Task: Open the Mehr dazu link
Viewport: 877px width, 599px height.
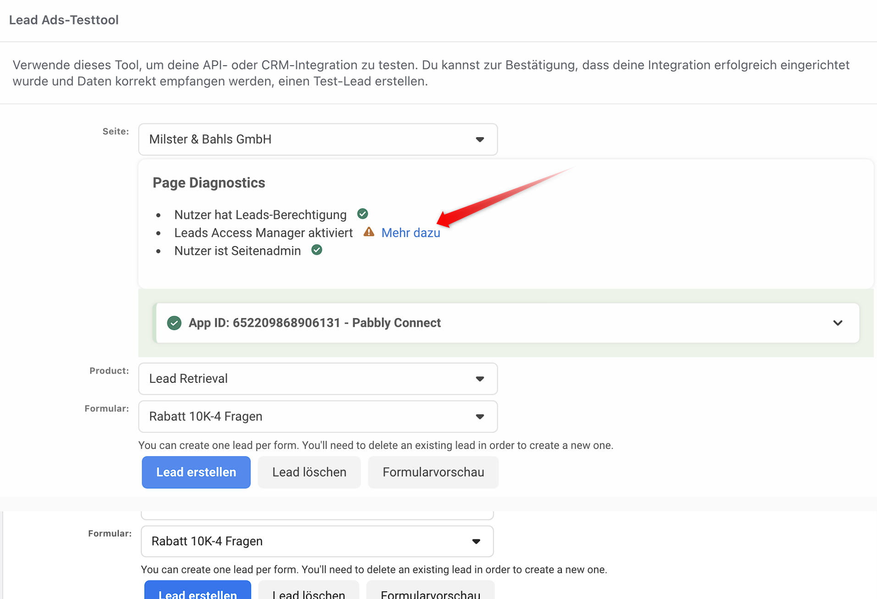Action: [411, 233]
